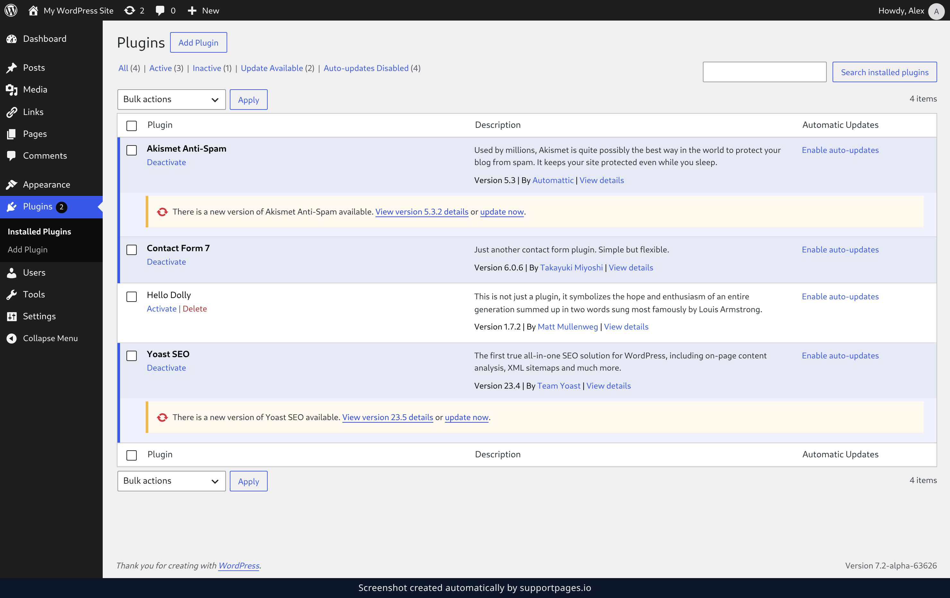Image resolution: width=950 pixels, height=598 pixels.
Task: Click the Users person icon
Action: pos(12,272)
